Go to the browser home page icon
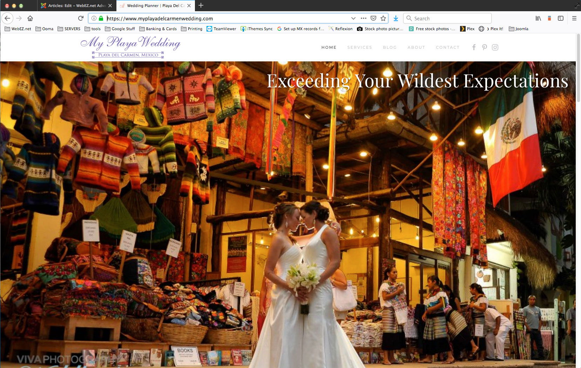The width and height of the screenshot is (581, 368). click(x=30, y=18)
